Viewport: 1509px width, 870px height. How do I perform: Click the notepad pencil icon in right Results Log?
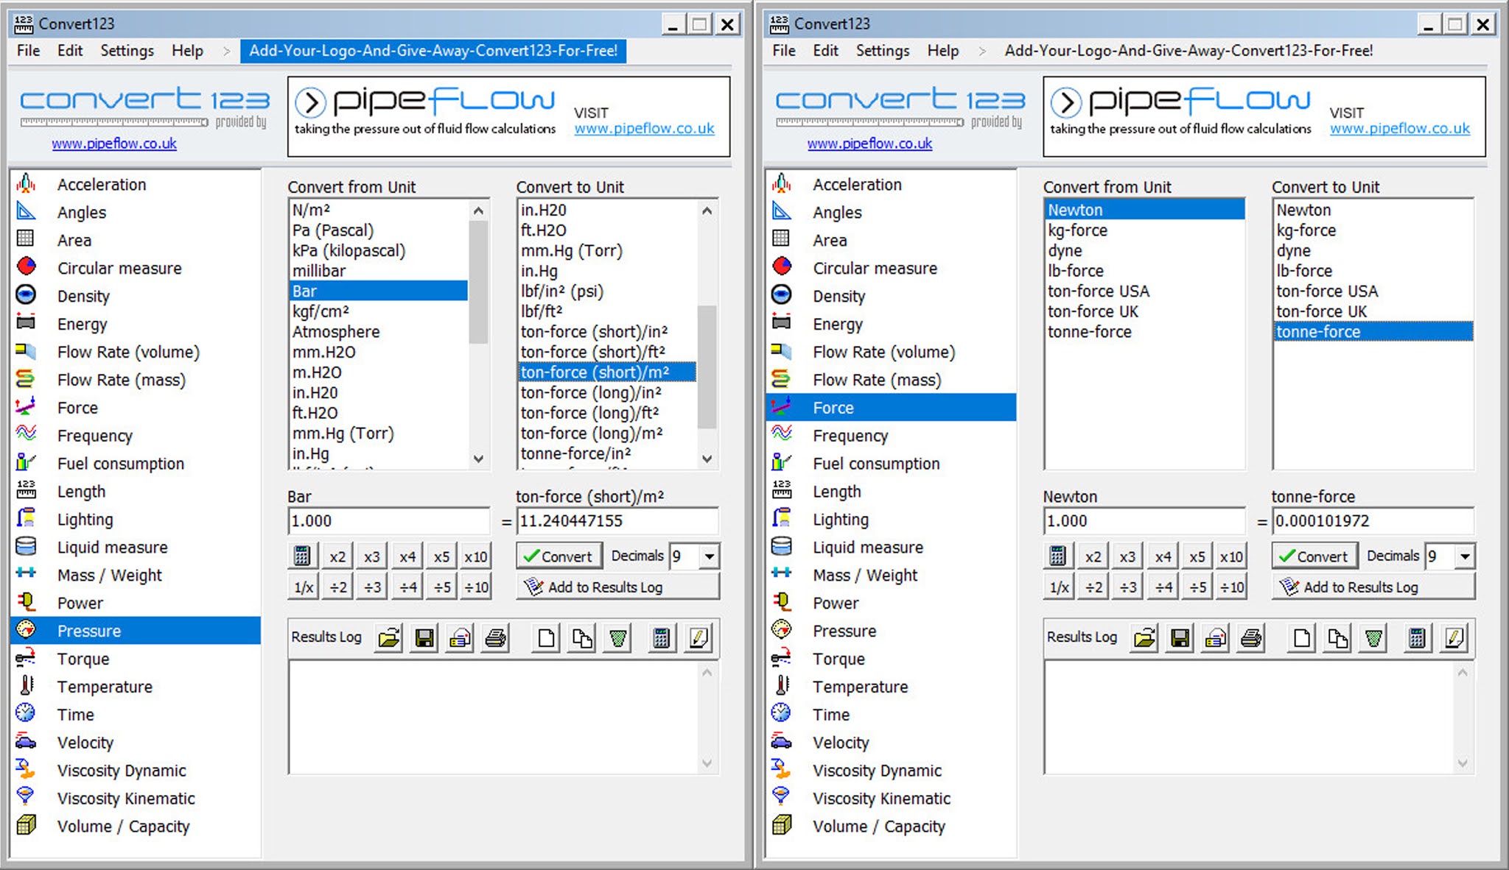point(1454,638)
